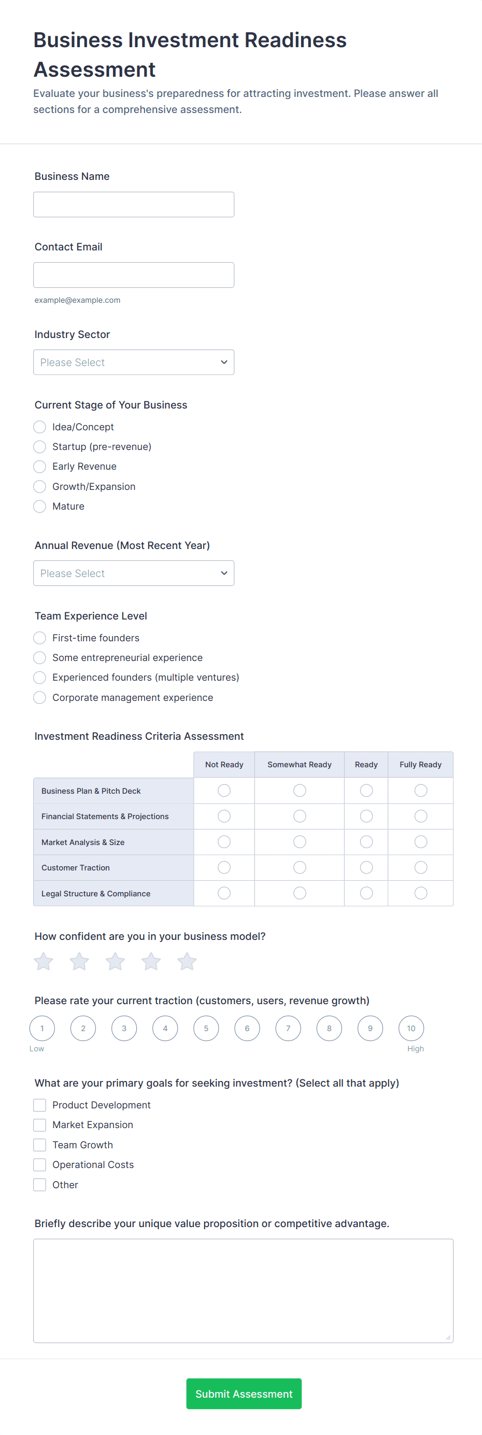Click the fourth confidence star
Viewport: 482px width, 1435px height.
(151, 962)
